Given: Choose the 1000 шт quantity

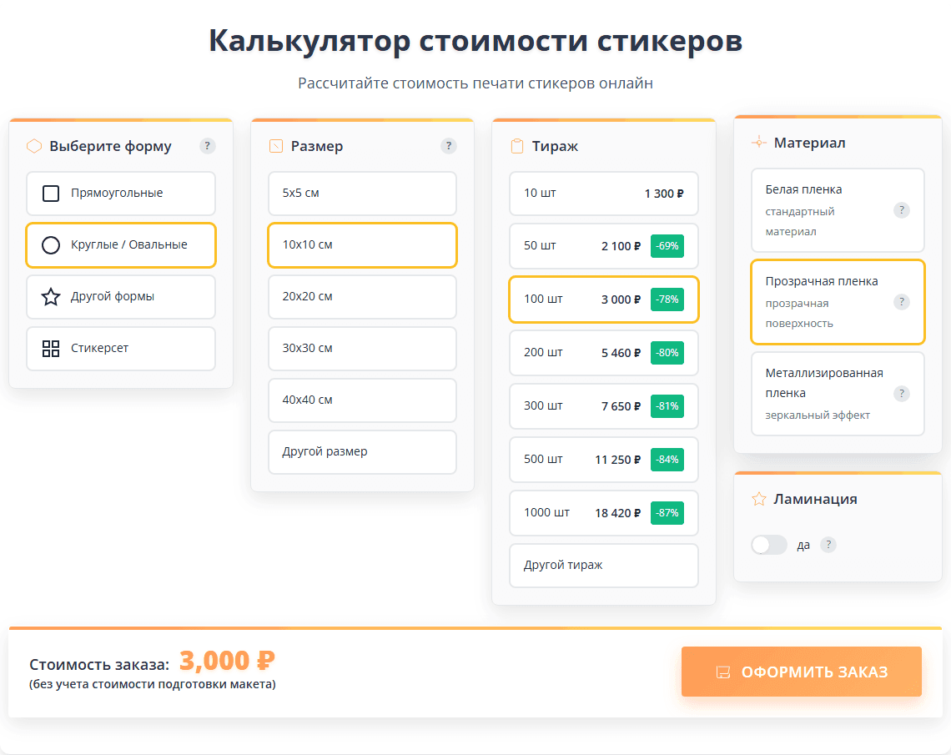Looking at the screenshot, I should 603,512.
